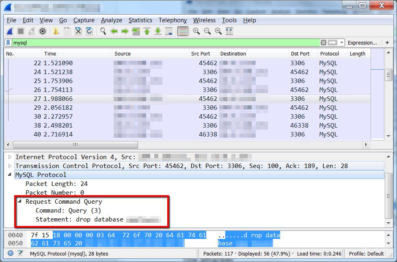Open the Statistics menu
The image size is (397, 262).
[140, 20]
